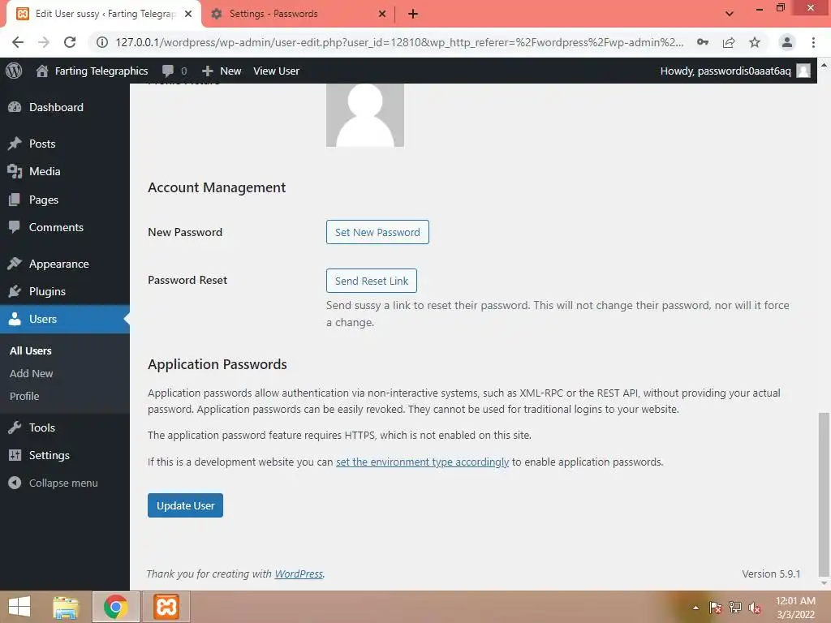This screenshot has width=831, height=623.
Task: Click the browser forward arrow
Action: (x=44, y=42)
